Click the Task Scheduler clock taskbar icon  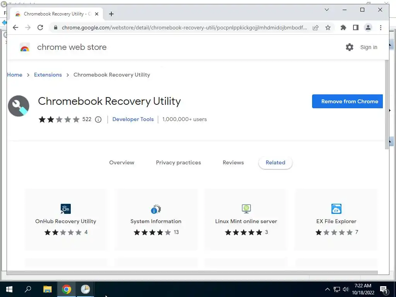pyautogui.click(x=85, y=289)
